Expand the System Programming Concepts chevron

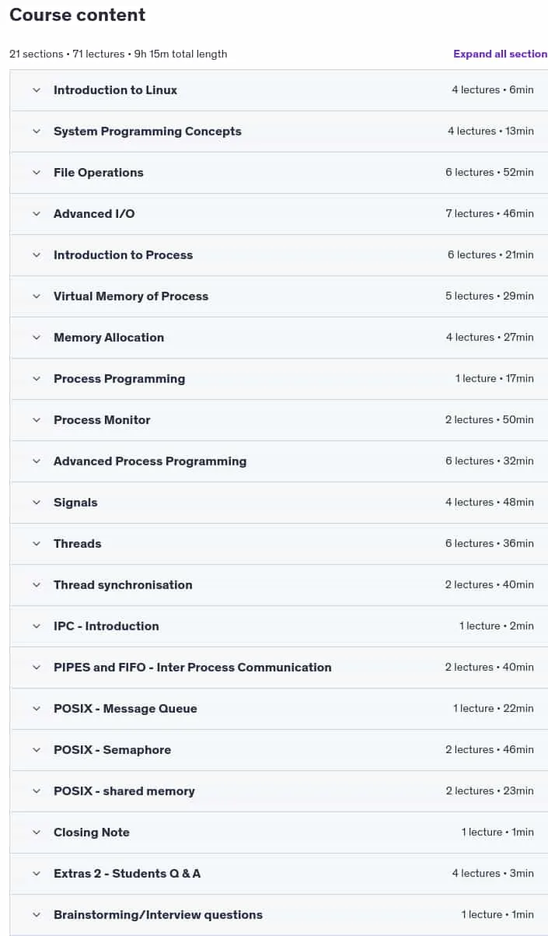click(x=36, y=131)
